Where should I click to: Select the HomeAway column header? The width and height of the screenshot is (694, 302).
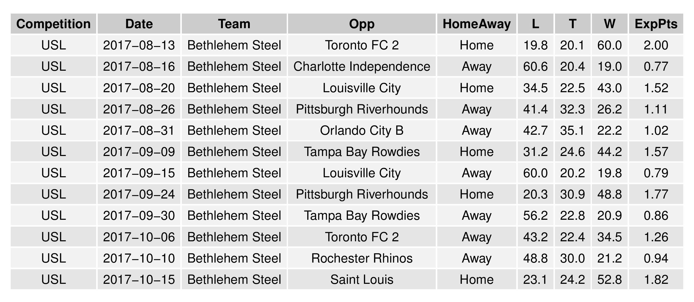point(476,24)
